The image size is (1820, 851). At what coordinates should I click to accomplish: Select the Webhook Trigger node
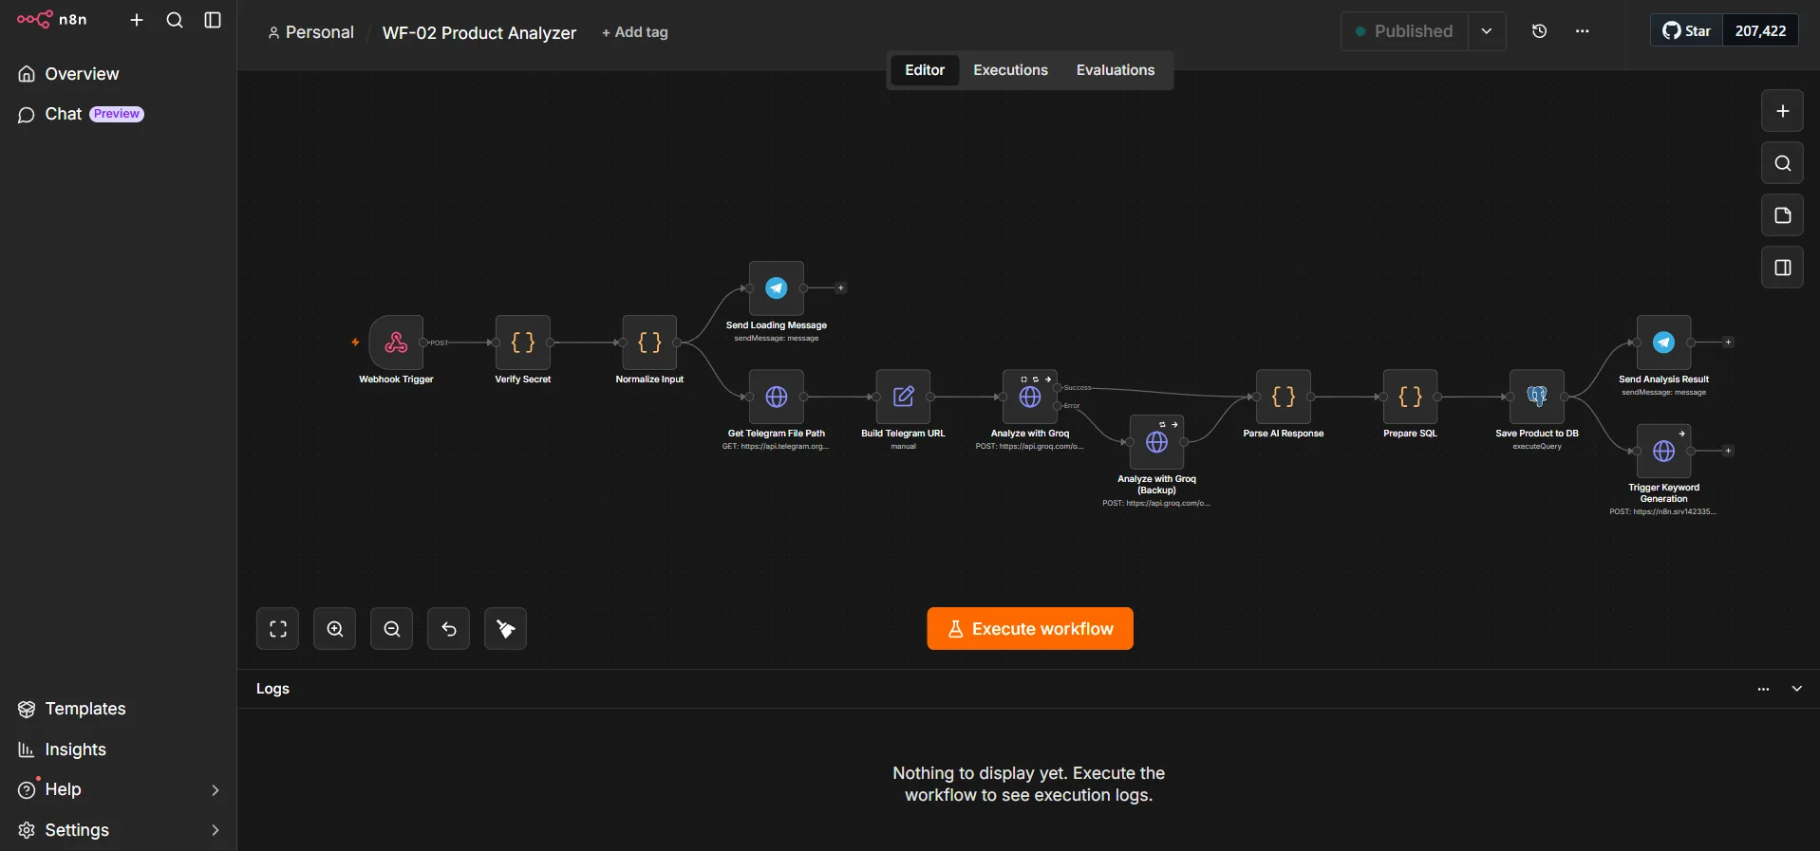click(396, 342)
